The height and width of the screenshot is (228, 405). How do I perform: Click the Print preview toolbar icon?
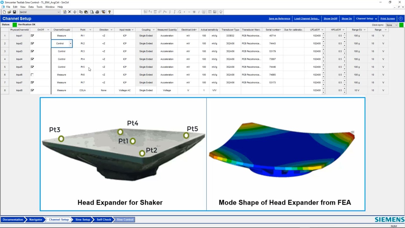[92, 12]
